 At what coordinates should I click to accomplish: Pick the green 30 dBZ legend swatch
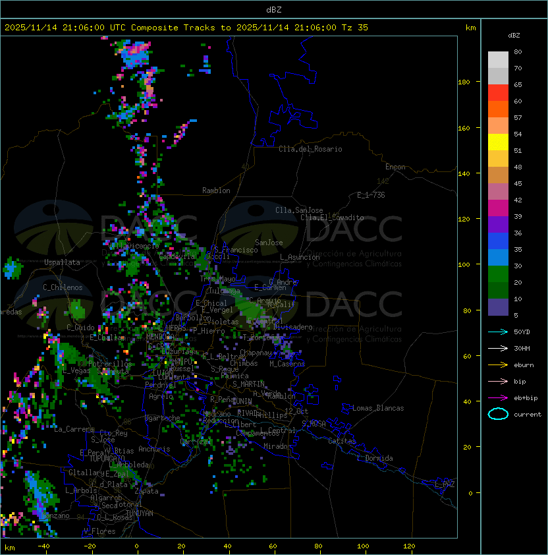[498, 274]
